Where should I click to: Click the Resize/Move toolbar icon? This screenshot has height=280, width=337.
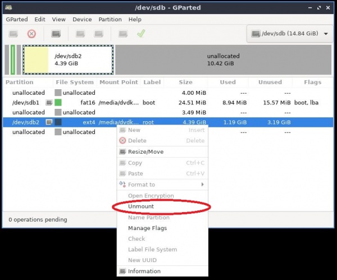pos(56,34)
